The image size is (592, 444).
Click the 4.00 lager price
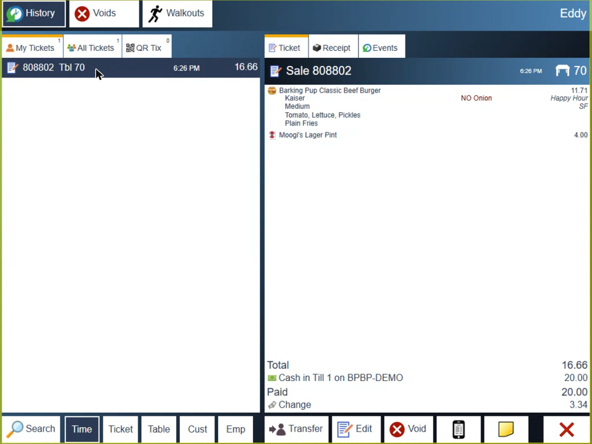click(x=580, y=135)
